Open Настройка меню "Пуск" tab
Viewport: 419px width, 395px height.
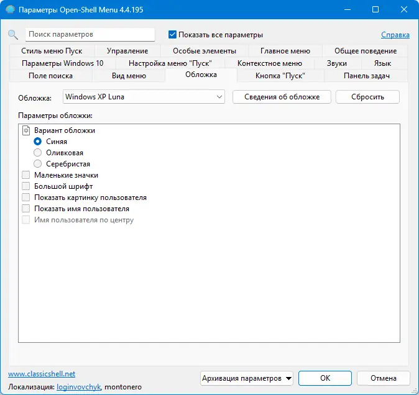(x=170, y=63)
